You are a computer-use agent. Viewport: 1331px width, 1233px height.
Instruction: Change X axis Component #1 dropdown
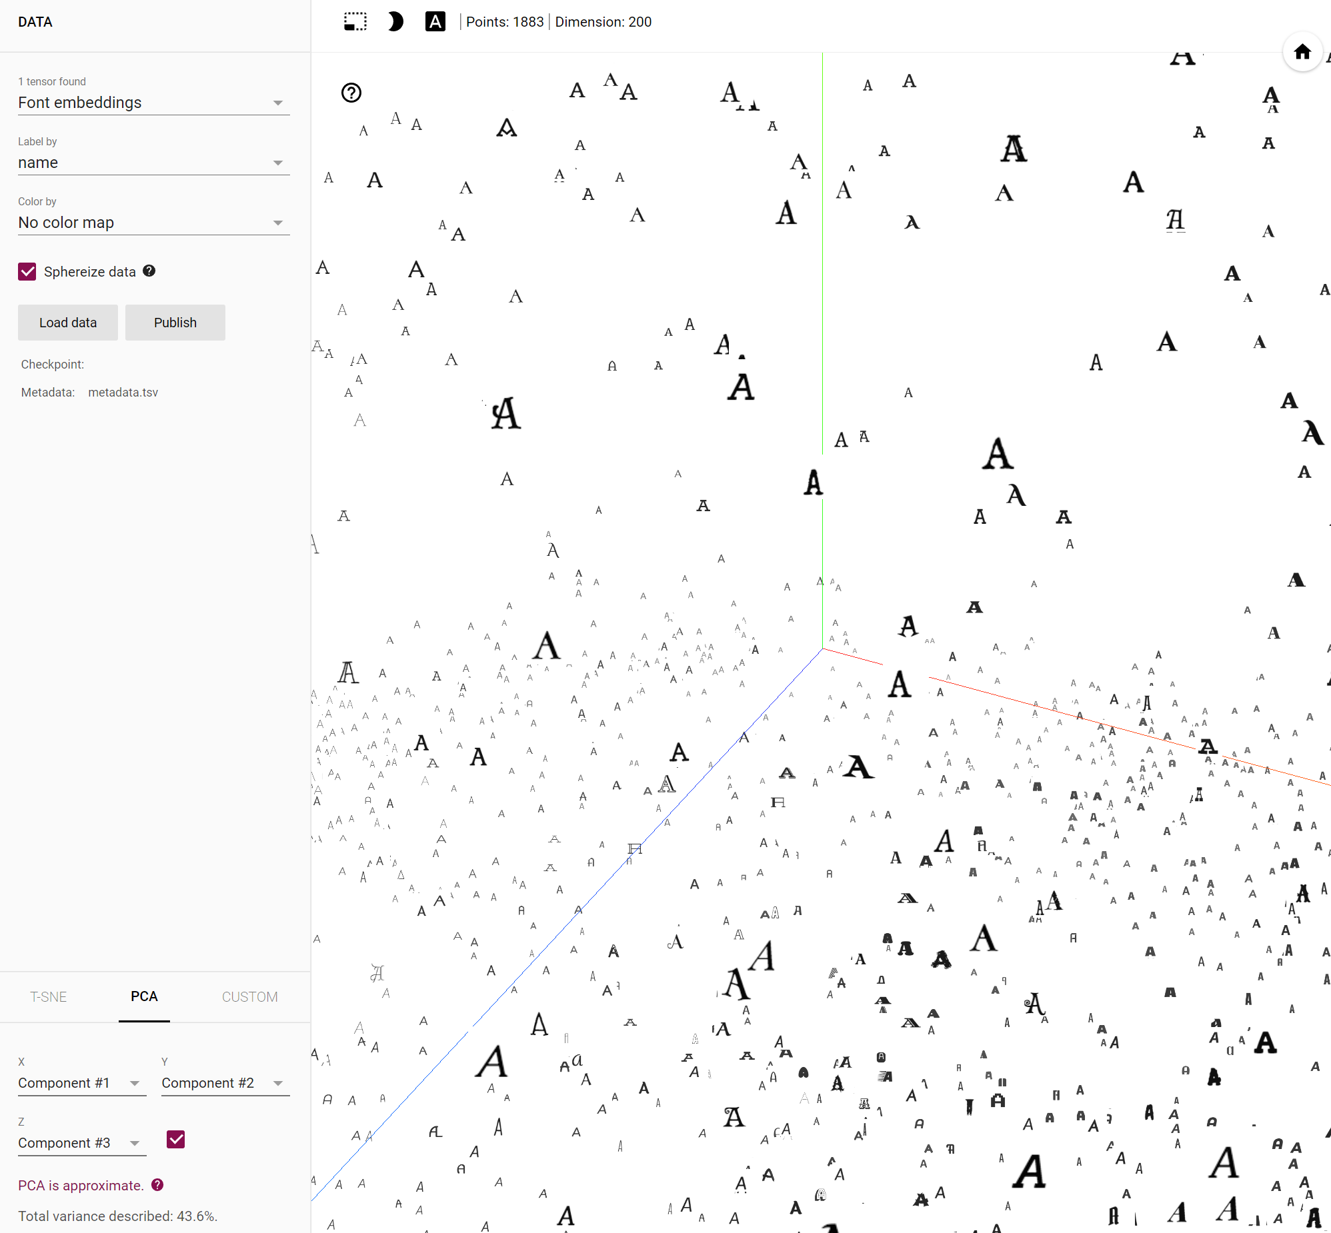point(81,1083)
